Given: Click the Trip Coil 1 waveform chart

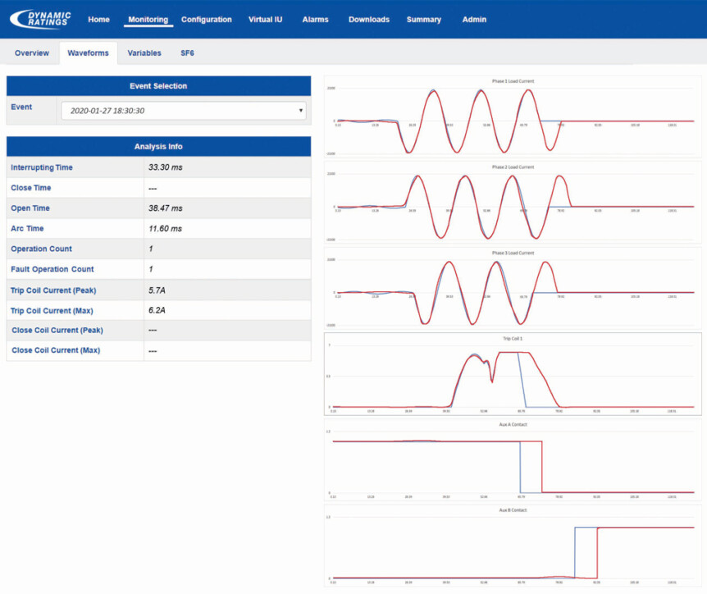Looking at the screenshot, I should point(513,373).
